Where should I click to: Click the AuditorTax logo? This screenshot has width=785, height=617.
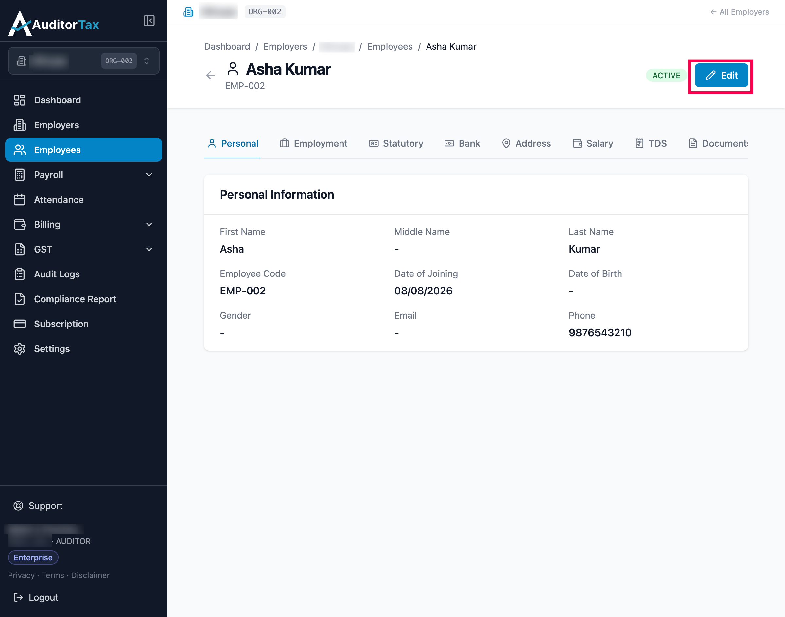pyautogui.click(x=54, y=24)
